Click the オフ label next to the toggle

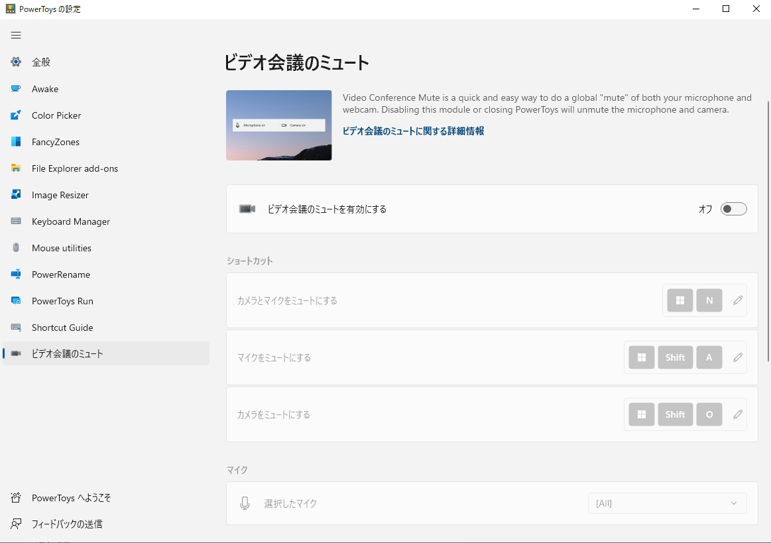click(705, 209)
